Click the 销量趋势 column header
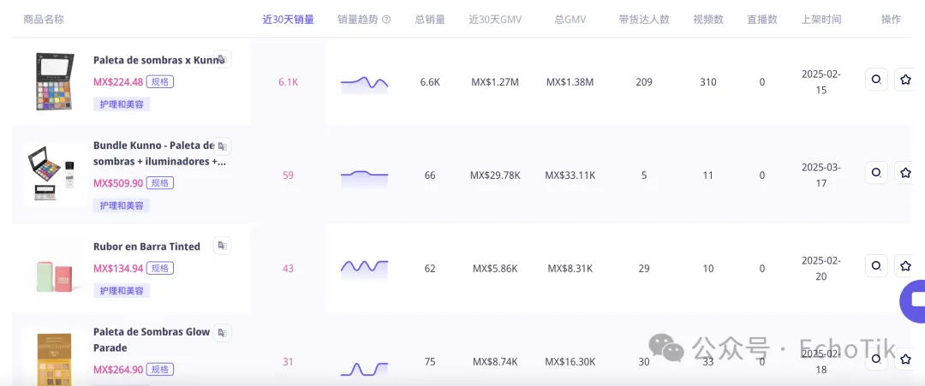The height and width of the screenshot is (386, 925). (x=358, y=20)
